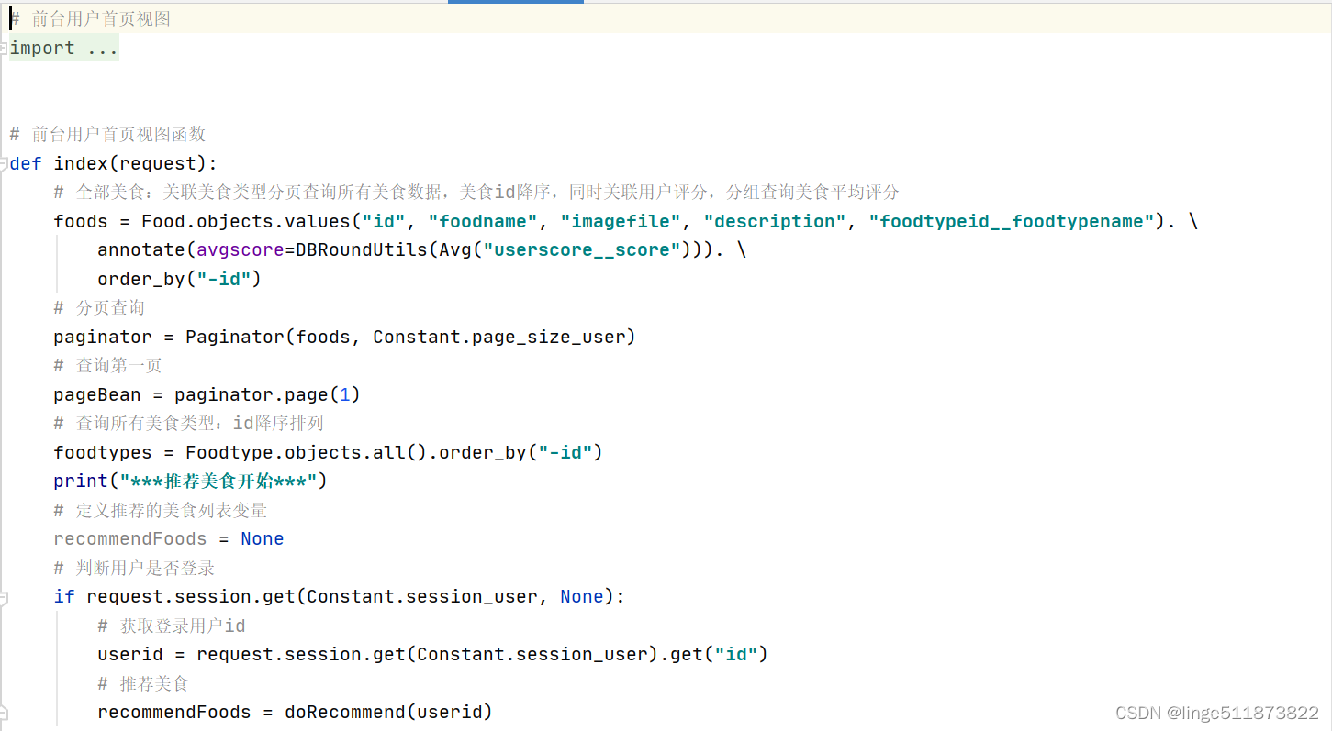1332x731 pixels.
Task: Click the comment "# 查询第一页"
Action: (107, 365)
